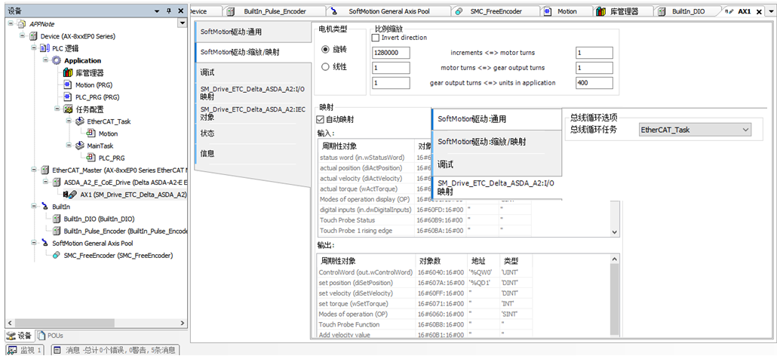This screenshot has width=777, height=359.
Task: Click the SoftMotion General Axis Pool tree icon
Action: pyautogui.click(x=45, y=243)
